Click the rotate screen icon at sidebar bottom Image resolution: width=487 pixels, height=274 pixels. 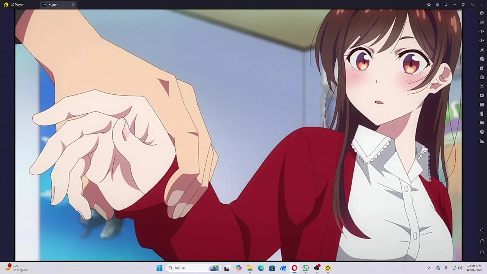482,141
